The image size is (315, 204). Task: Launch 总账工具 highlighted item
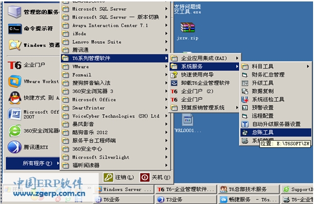(276, 132)
